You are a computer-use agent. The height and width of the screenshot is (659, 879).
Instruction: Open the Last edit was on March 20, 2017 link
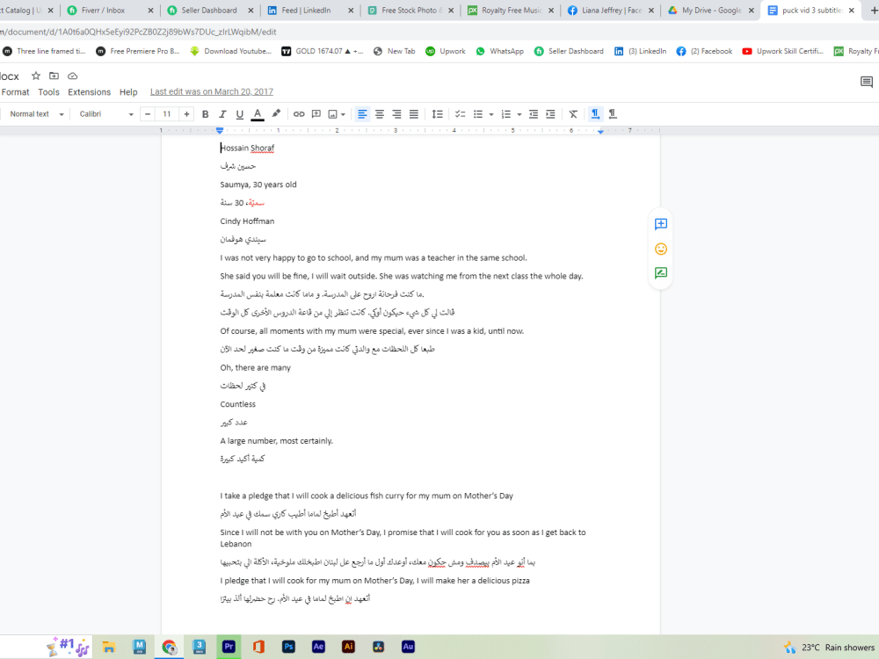point(211,92)
